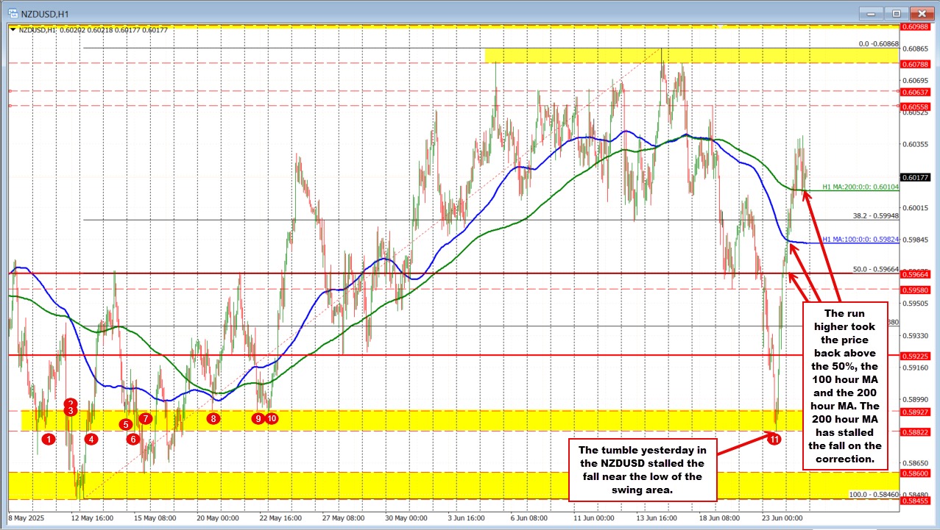
Task: Click the 20 May 00:00 time label
Action: click(x=218, y=518)
